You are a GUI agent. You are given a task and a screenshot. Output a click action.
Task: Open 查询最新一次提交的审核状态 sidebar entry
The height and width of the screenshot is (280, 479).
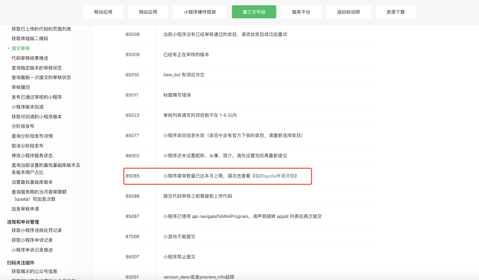coord(41,77)
